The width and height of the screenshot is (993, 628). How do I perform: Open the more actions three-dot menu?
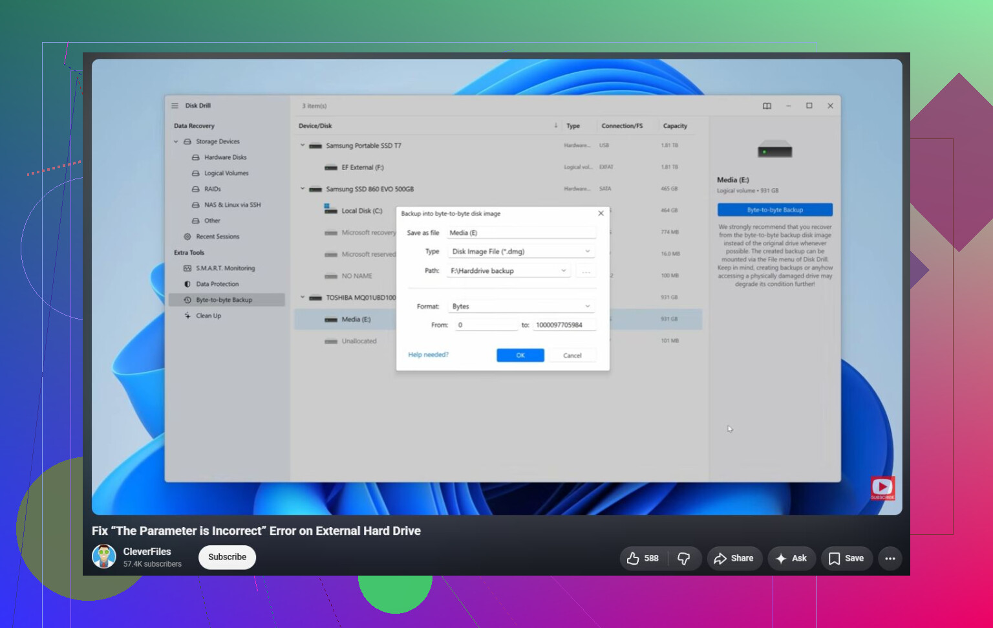890,558
